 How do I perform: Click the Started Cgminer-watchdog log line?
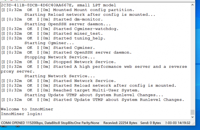click(60, 29)
